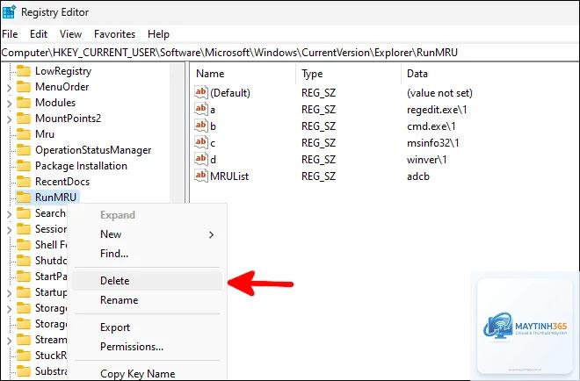Click the Registry Editor app icon
Viewport: 580px width, 381px height.
pos(9,12)
